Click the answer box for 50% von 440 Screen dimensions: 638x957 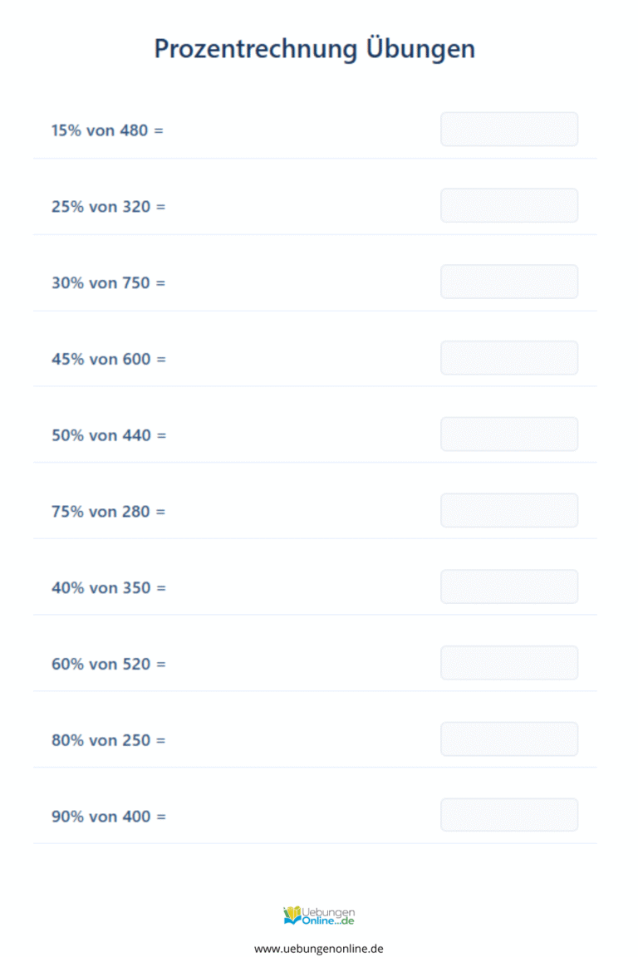pyautogui.click(x=509, y=434)
